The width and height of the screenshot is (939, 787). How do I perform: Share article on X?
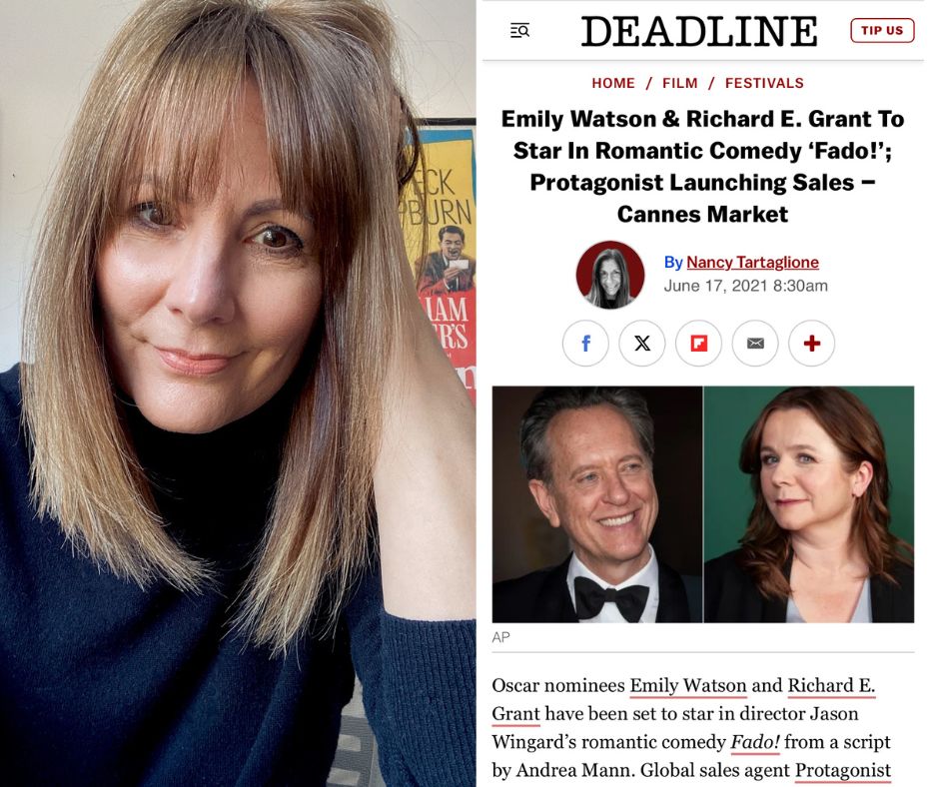[x=642, y=344]
